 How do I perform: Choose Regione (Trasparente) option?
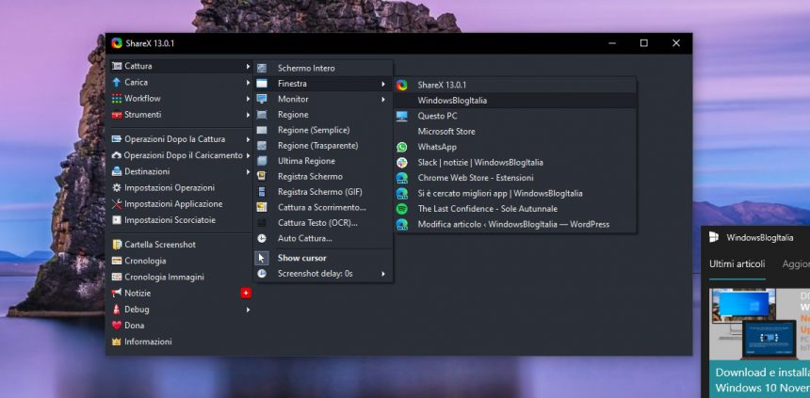[x=323, y=146]
